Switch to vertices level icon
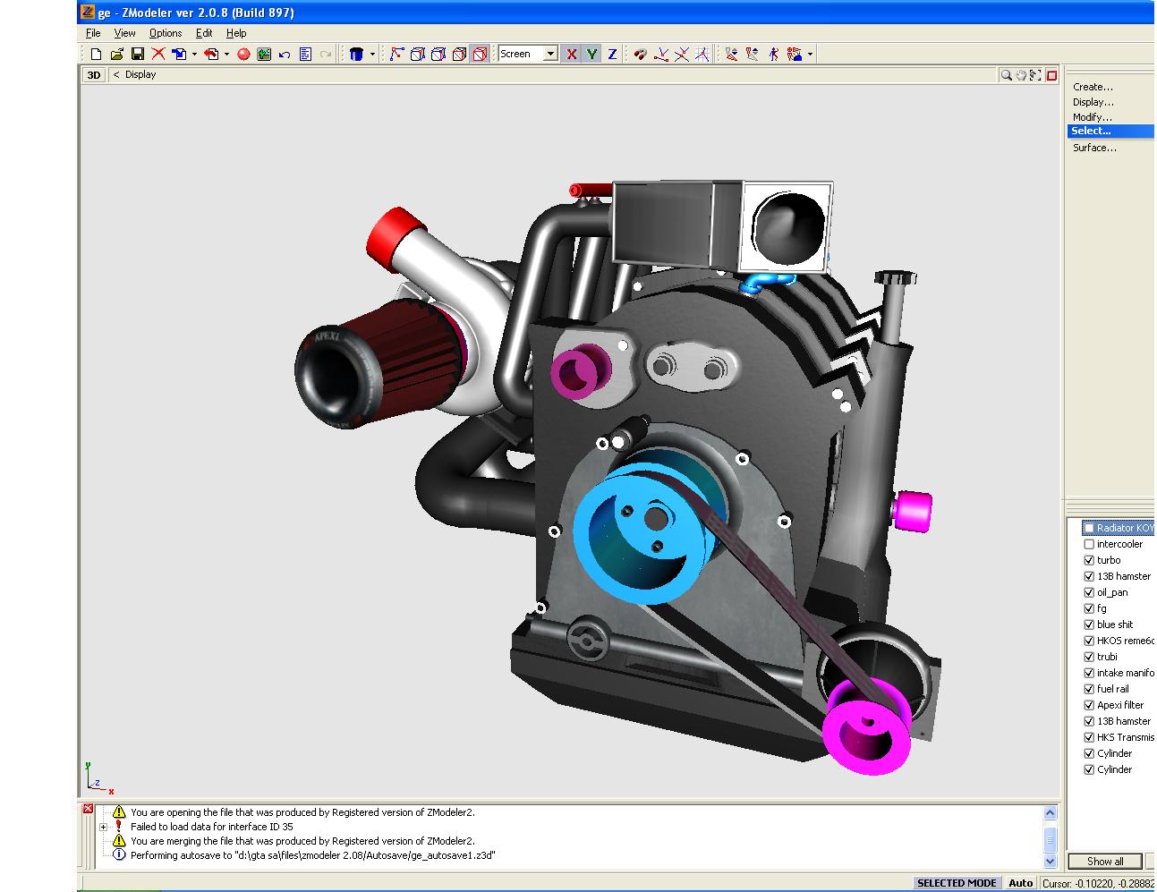 tap(396, 55)
